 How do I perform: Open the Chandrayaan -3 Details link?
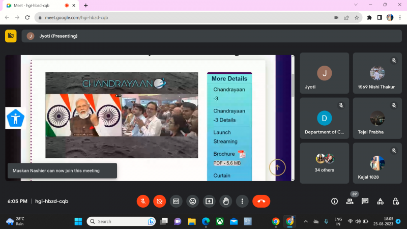coord(229,116)
